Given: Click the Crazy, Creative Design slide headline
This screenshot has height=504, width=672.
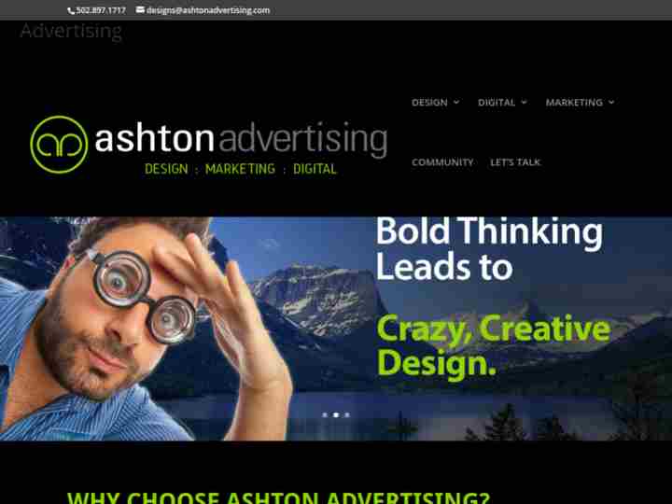Looking at the screenshot, I should tap(494, 345).
